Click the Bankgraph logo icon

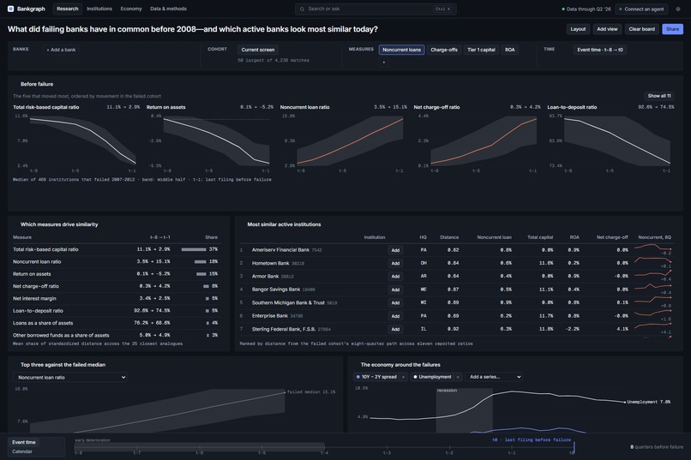[10, 9]
